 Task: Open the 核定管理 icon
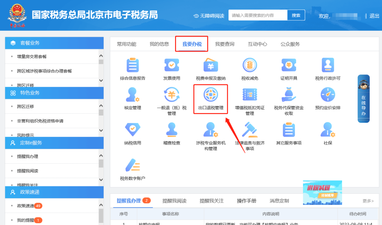(x=133, y=95)
